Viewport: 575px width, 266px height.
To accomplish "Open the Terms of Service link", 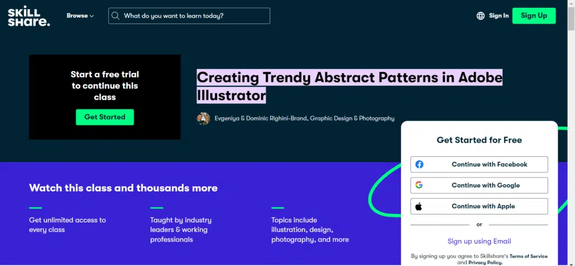I will pyautogui.click(x=528, y=256).
